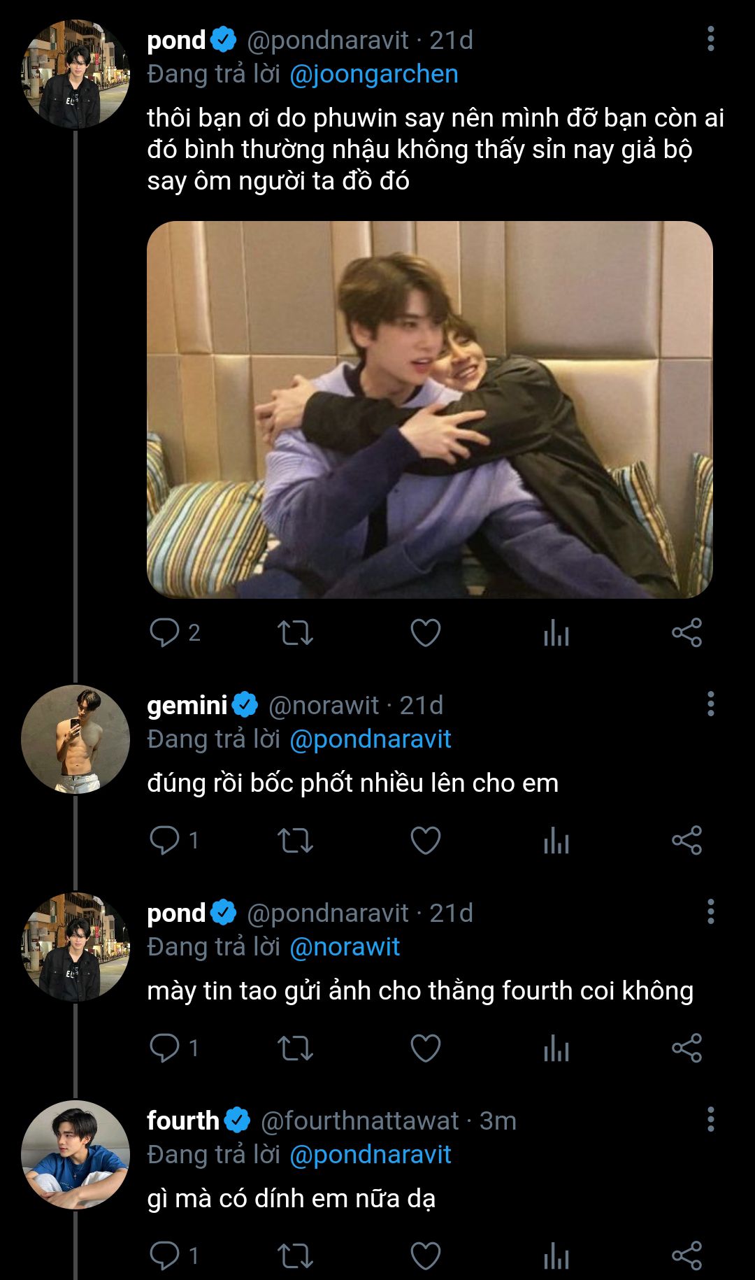Open the @joongarchen mention link
Image resolution: width=755 pixels, height=1280 pixels.
click(374, 74)
